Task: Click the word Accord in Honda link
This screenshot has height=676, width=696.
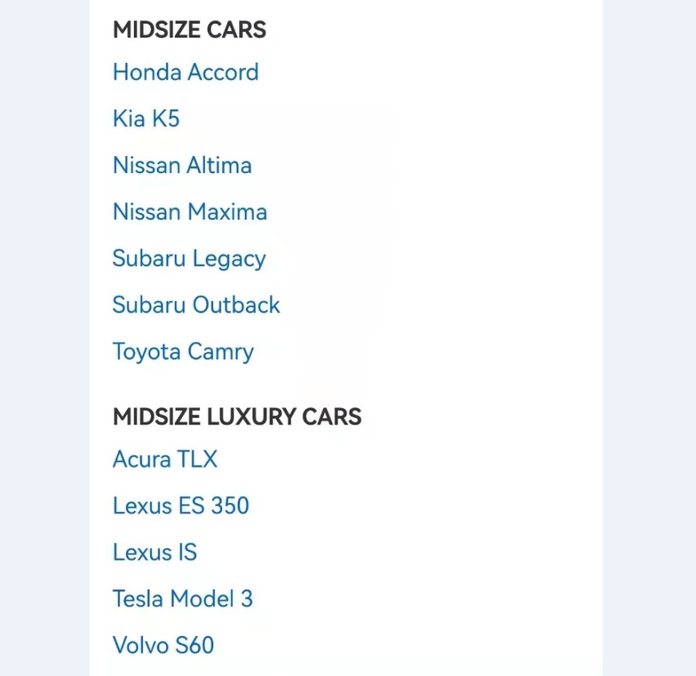Action: [223, 73]
